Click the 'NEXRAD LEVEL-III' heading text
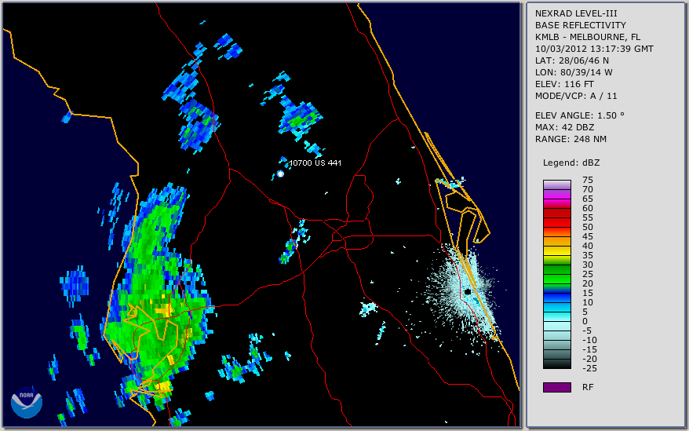This screenshot has height=431, width=689. pos(576,13)
